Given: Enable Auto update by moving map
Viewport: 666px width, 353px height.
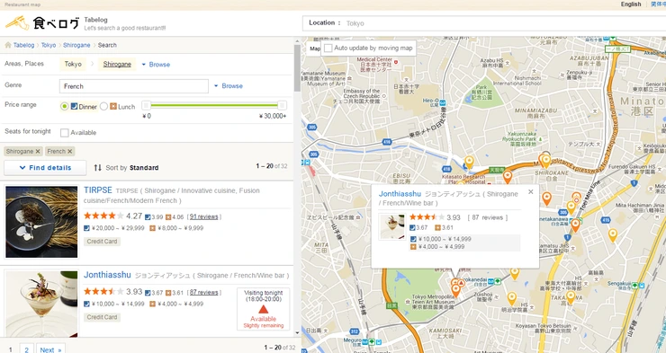Looking at the screenshot, I should [x=328, y=49].
